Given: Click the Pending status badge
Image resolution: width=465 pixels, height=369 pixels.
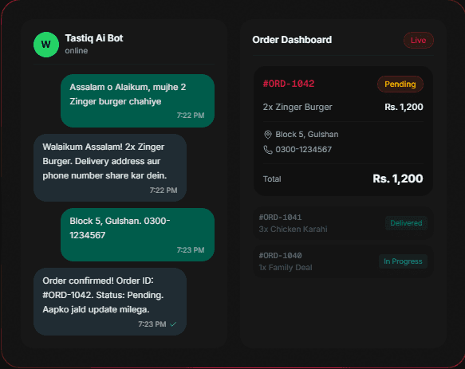Looking at the screenshot, I should point(400,84).
